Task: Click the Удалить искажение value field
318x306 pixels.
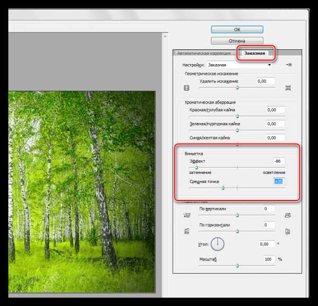Action: (265, 81)
